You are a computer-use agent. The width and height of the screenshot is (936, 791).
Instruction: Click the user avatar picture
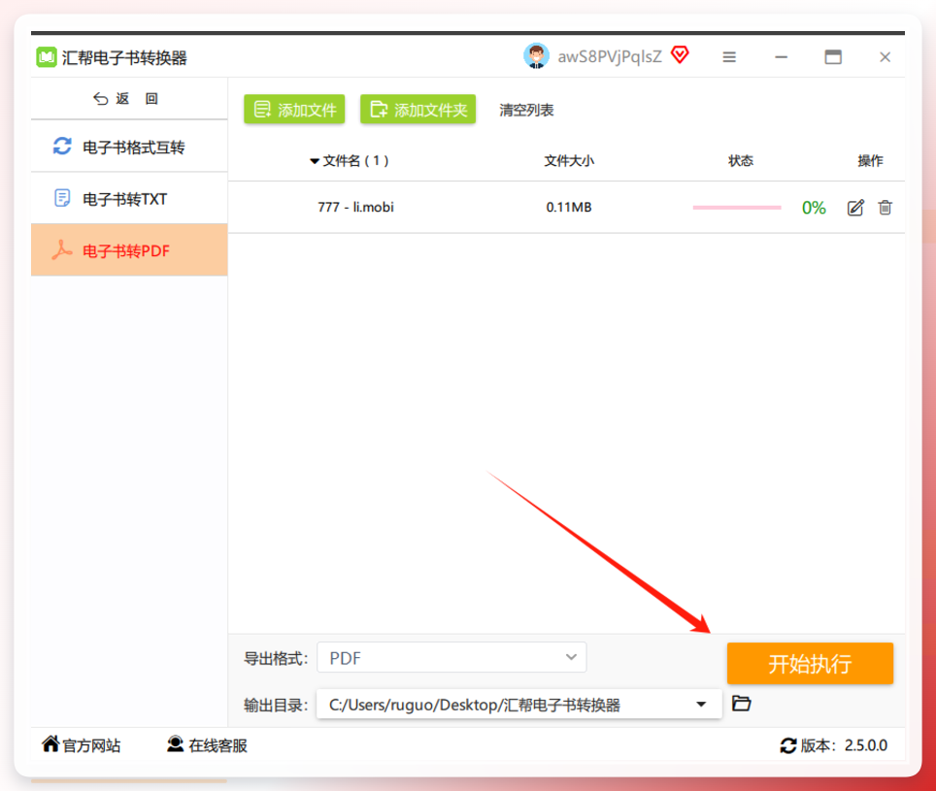click(536, 56)
